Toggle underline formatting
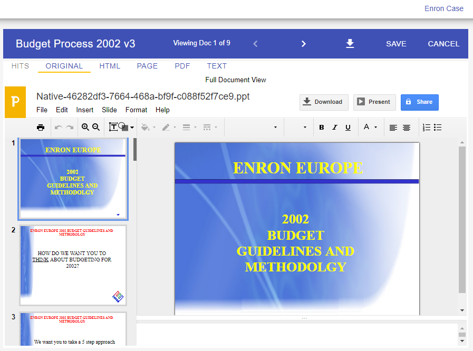The image size is (473, 351). pos(348,128)
